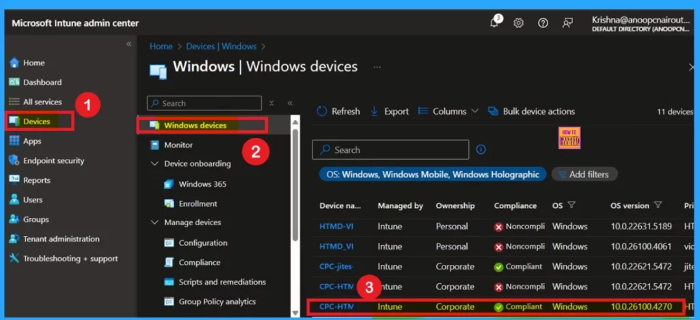The image size is (700, 320).
Task: Click the help question mark icon
Action: [543, 23]
